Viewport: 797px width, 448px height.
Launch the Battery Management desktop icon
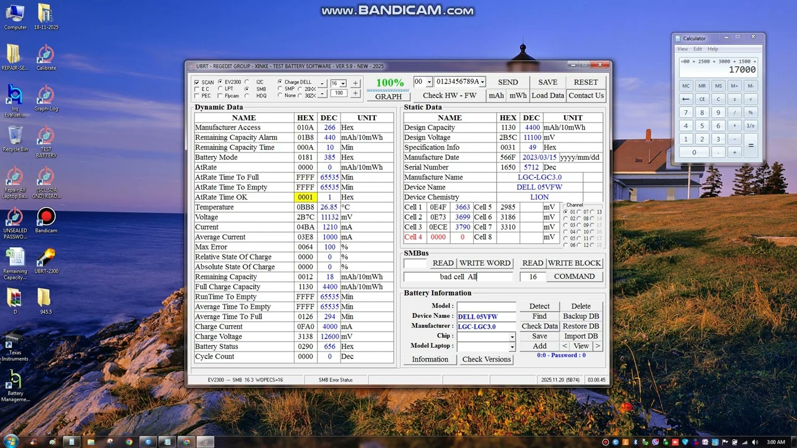pyautogui.click(x=15, y=386)
